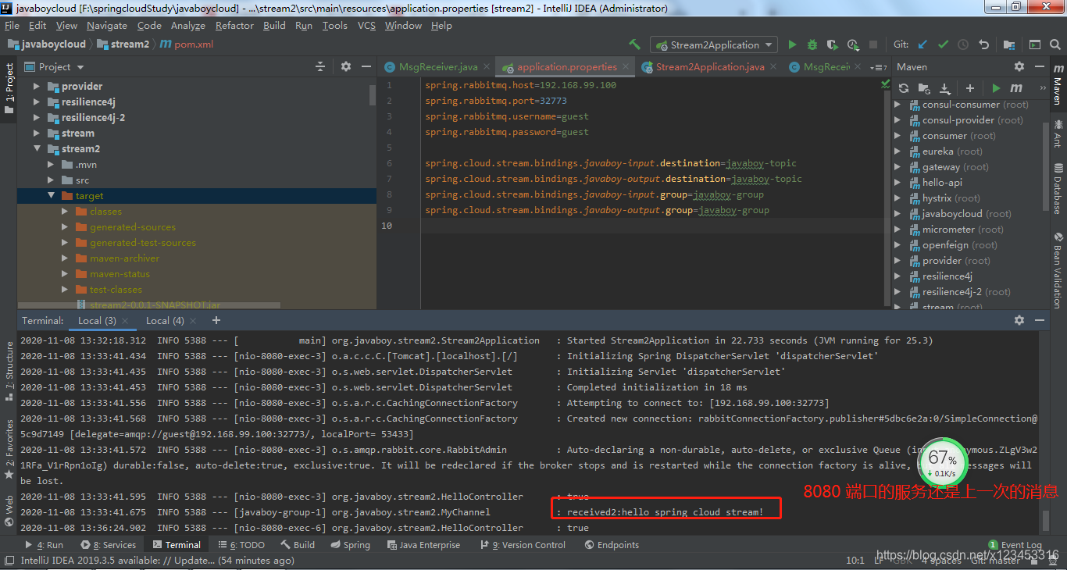
Task: Open Endpoints tool window
Action: [612, 545]
